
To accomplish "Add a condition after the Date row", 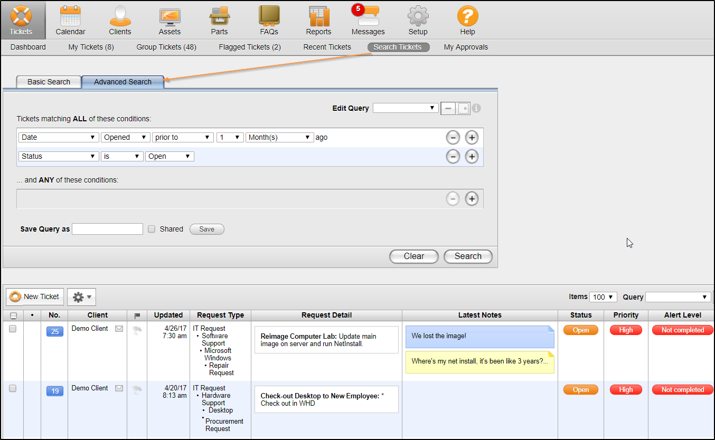I will [472, 138].
